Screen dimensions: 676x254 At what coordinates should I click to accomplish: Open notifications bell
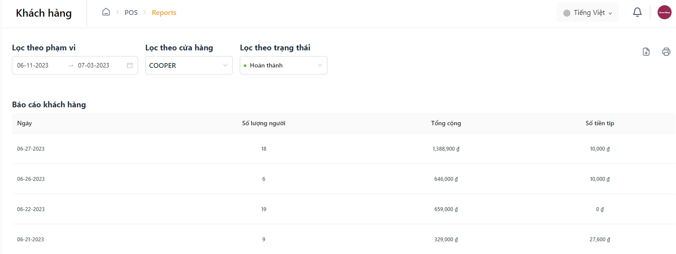pyautogui.click(x=637, y=12)
